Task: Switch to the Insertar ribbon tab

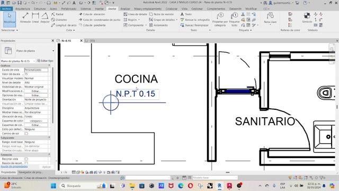Action: coord(99,8)
